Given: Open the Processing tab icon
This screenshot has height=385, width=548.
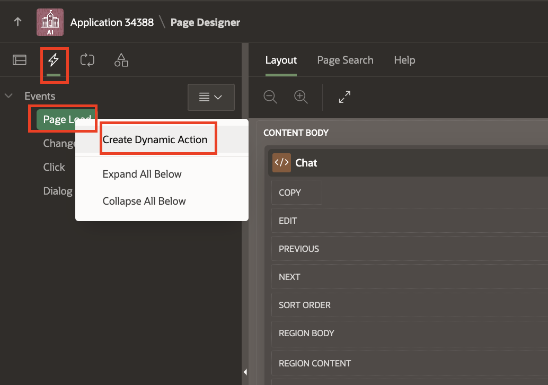Looking at the screenshot, I should (x=87, y=60).
